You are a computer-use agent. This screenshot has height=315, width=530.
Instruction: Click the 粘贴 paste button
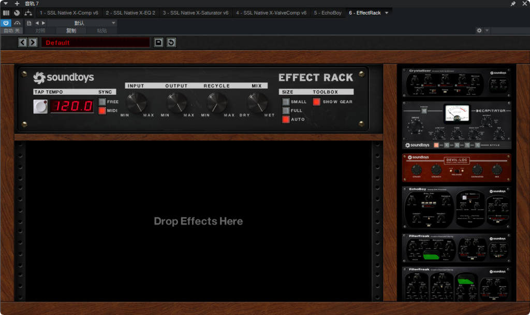[x=102, y=31]
